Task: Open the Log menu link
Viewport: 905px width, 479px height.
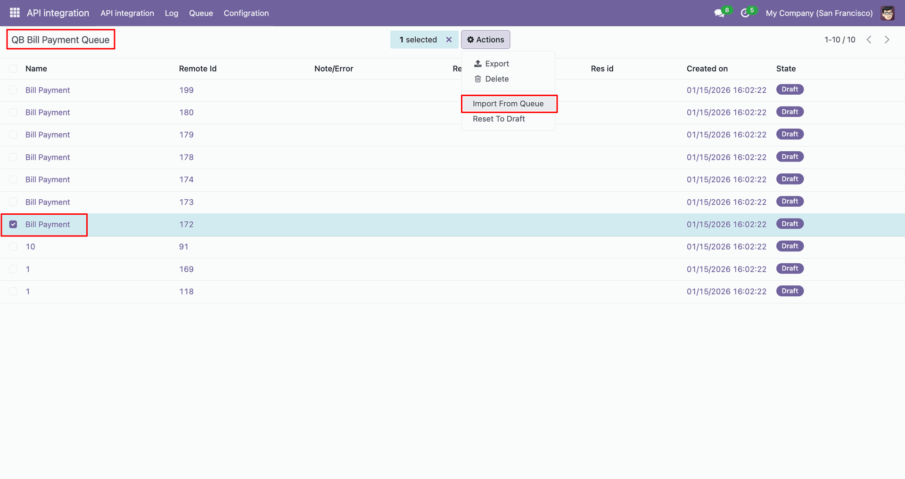Action: 172,13
